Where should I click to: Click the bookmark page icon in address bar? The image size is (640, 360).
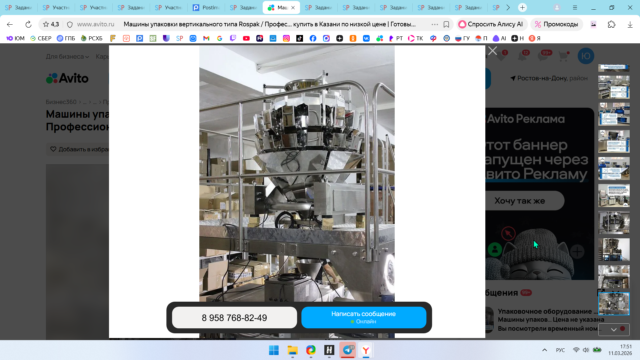pyautogui.click(x=446, y=24)
